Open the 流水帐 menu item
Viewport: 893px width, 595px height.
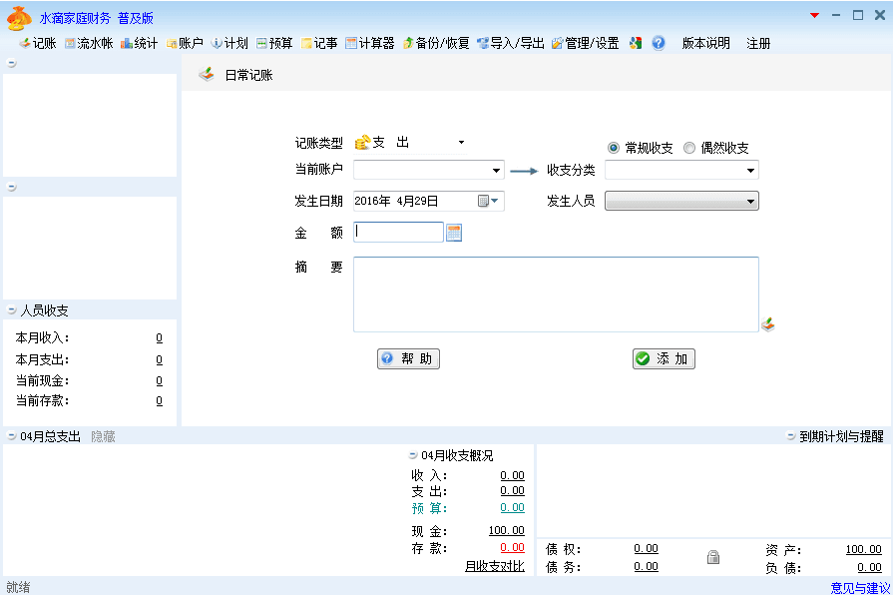pyautogui.click(x=88, y=43)
